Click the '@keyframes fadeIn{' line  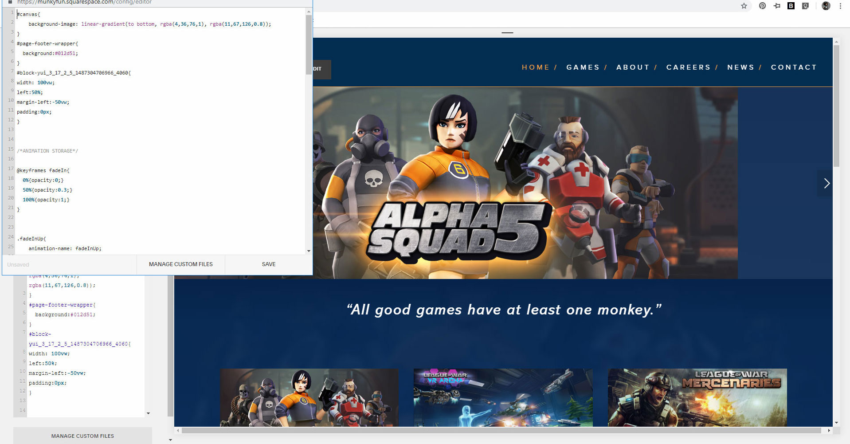pyautogui.click(x=43, y=170)
